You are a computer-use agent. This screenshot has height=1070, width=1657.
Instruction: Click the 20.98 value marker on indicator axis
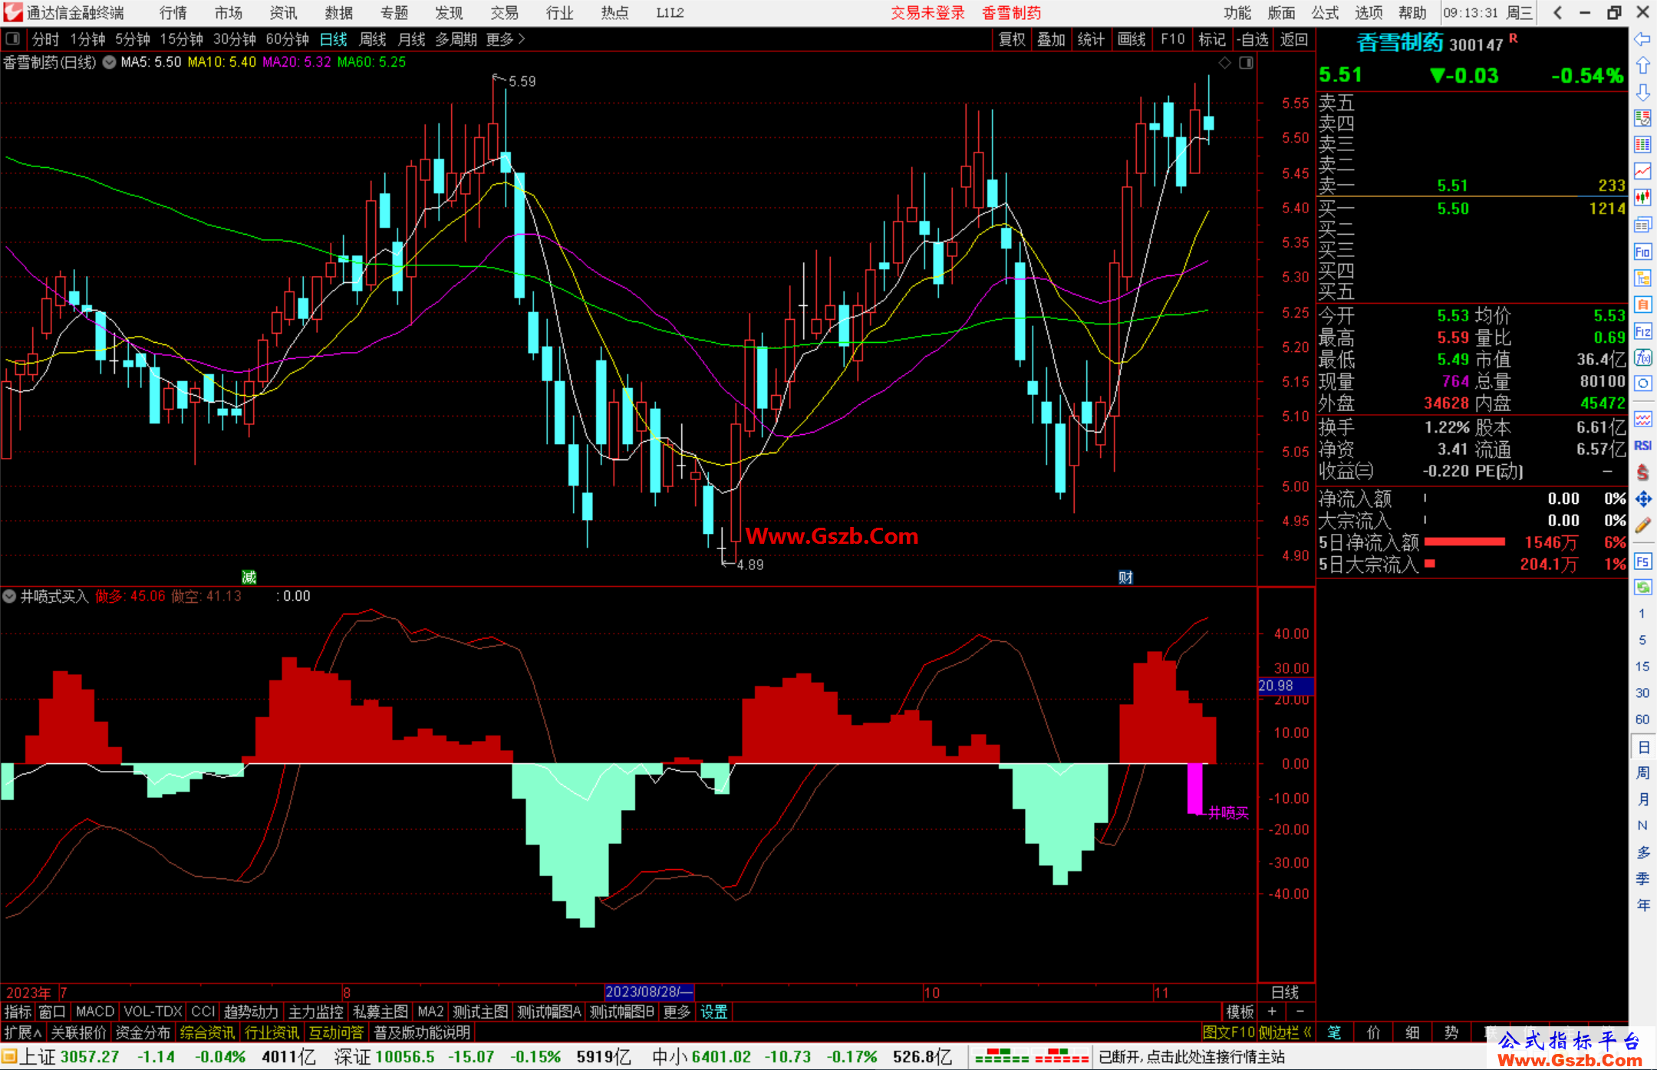coord(1285,686)
